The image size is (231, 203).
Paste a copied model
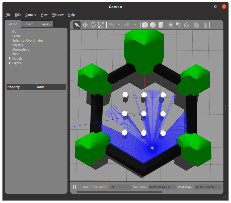tap(204, 25)
